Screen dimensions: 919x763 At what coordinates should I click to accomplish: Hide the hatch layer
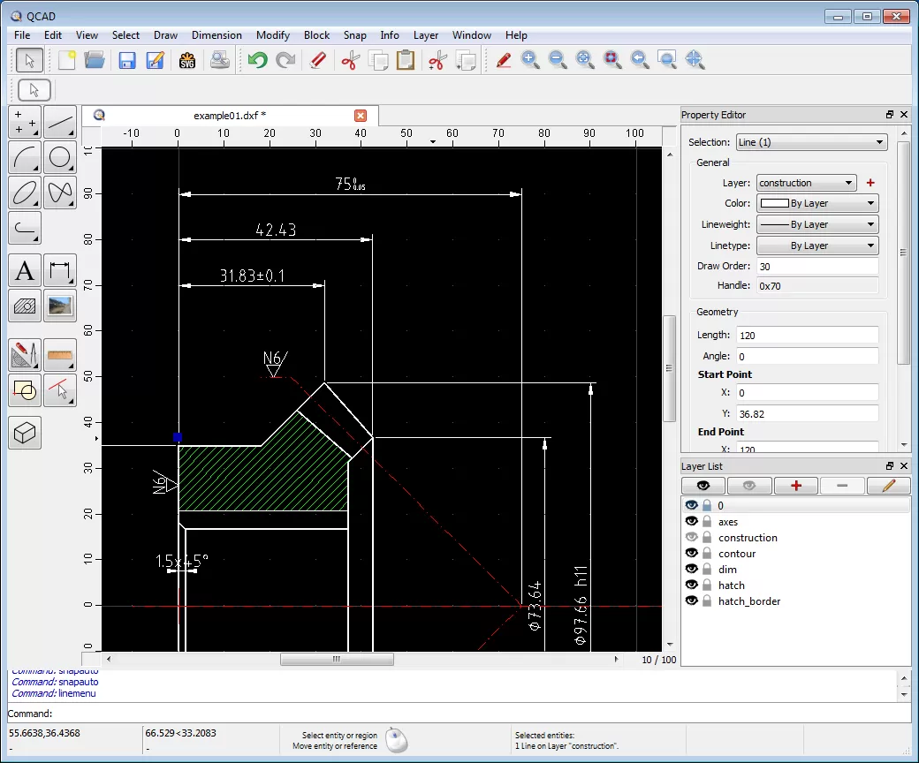(692, 585)
